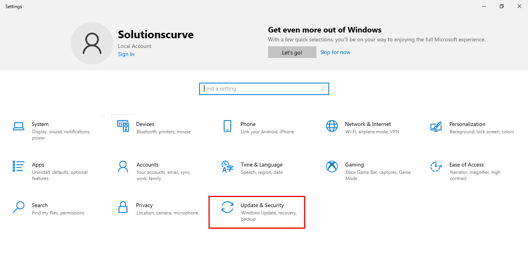Open the Apps list icon
Image resolution: width=528 pixels, height=265 pixels.
point(19,166)
